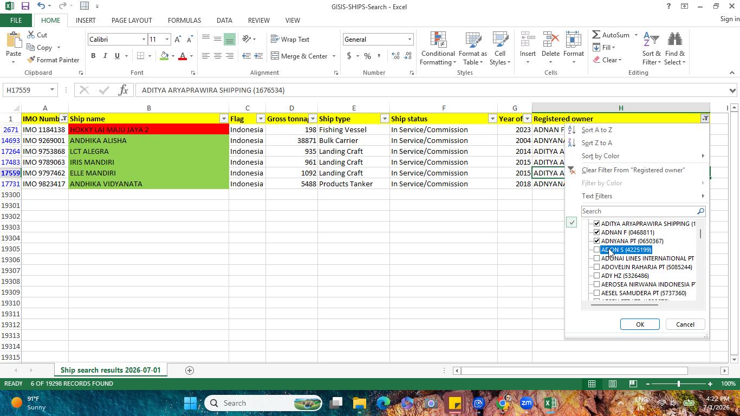The width and height of the screenshot is (740, 416).
Task: Click the Increase Decimal icon
Action: 395,56
